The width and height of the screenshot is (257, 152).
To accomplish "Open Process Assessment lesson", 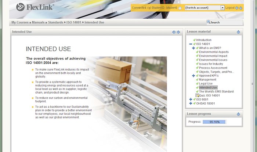I will click(213, 68).
